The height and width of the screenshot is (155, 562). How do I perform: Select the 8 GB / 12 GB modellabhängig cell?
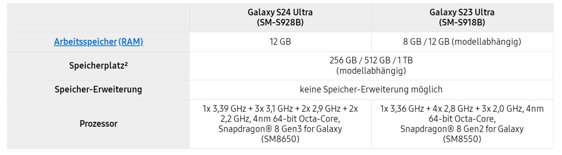462,42
